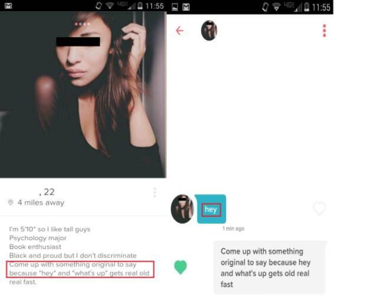Select the gray 'Come up with something' reply
Image resolution: width=377 pixels, height=296 pixels.
point(270,268)
